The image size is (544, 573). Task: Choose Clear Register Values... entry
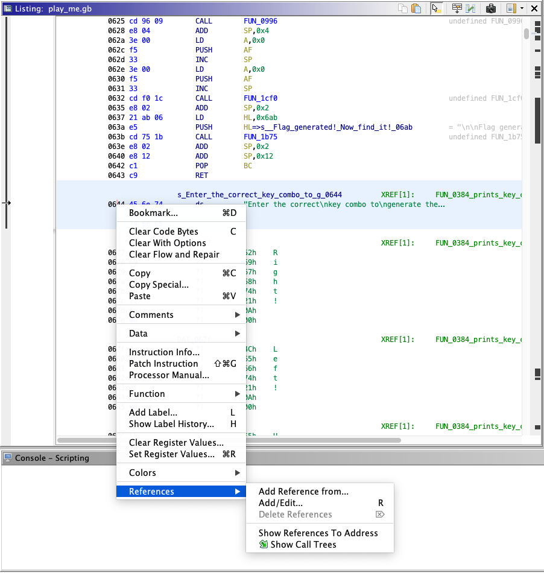click(x=181, y=443)
